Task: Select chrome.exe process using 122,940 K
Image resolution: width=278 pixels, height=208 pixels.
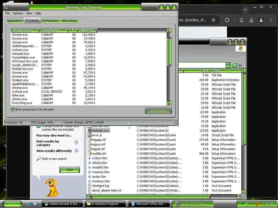Action: tap(53, 35)
